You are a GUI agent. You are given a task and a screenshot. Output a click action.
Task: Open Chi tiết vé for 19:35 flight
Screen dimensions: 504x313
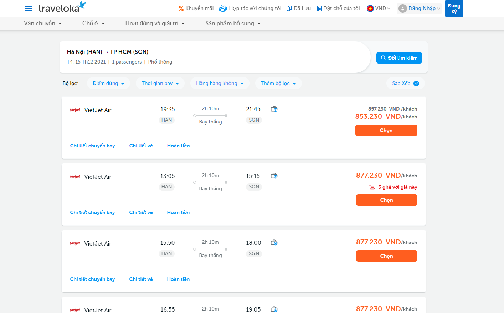(141, 146)
